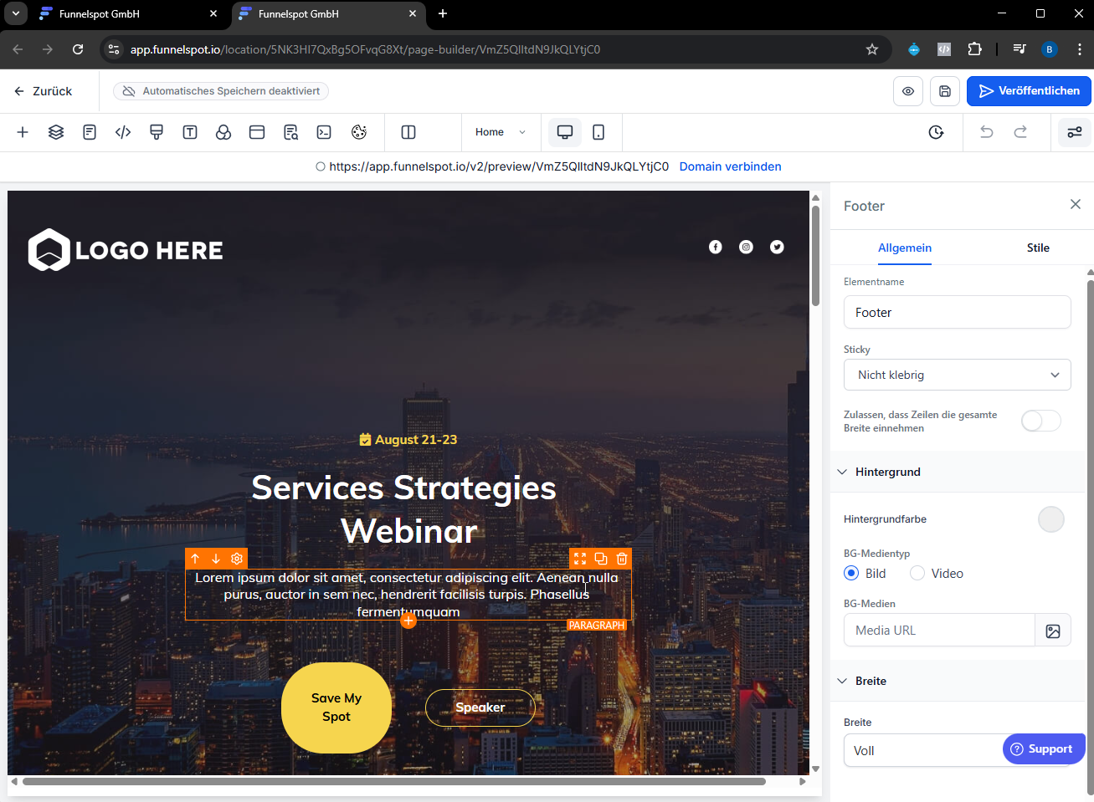This screenshot has height=802, width=1094.
Task: Select the paint brush styling icon
Action: [x=157, y=132]
